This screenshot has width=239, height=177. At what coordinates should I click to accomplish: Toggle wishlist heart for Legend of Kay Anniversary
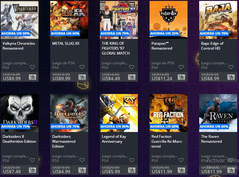point(131,160)
